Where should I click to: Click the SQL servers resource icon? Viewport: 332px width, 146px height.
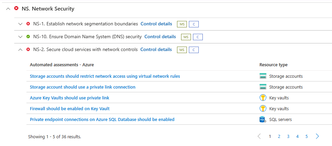click(x=263, y=119)
